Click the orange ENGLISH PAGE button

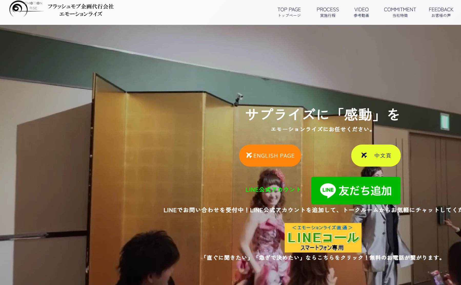pyautogui.click(x=270, y=156)
